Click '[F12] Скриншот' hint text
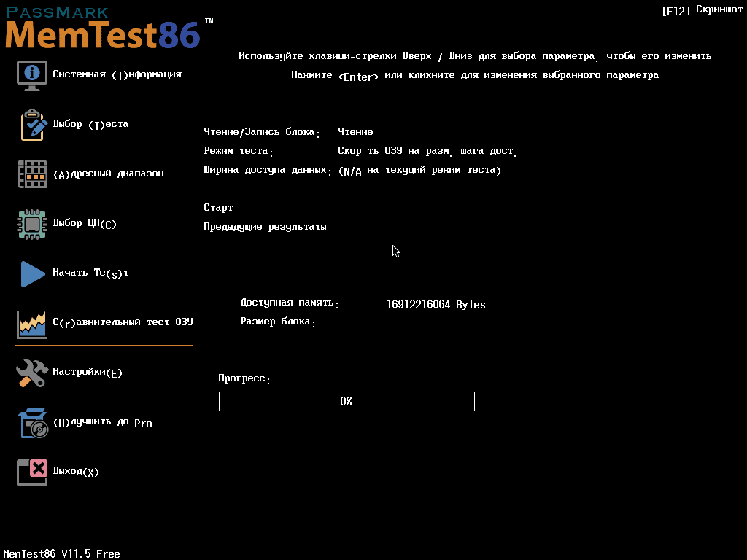 pyautogui.click(x=703, y=10)
